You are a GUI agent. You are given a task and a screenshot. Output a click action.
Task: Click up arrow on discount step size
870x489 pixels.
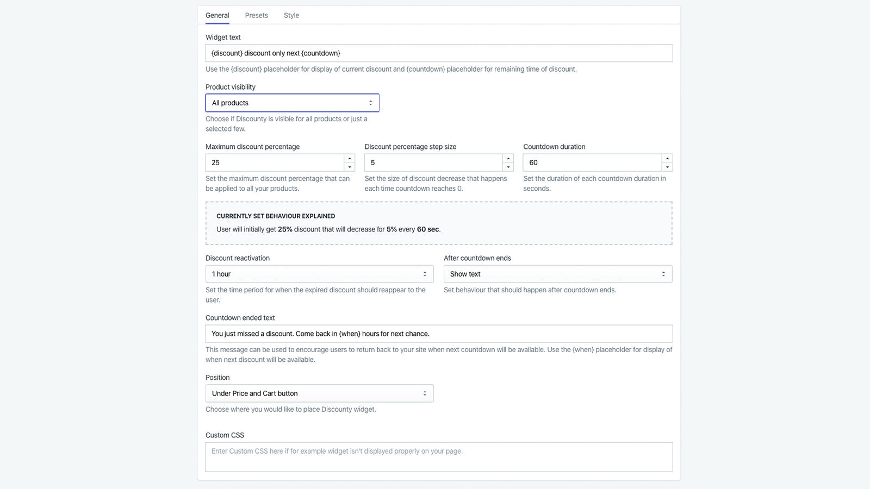click(x=508, y=158)
